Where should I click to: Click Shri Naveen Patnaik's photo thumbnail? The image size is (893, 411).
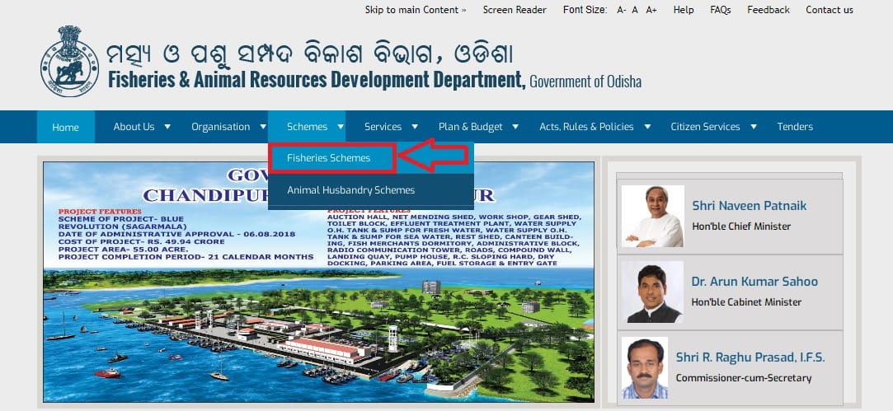click(x=652, y=216)
